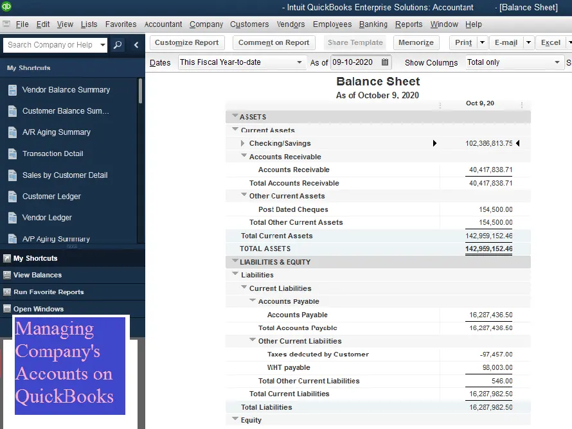Click the Customer Ledger shortcut icon
Screen dimensions: 572x429
point(12,197)
